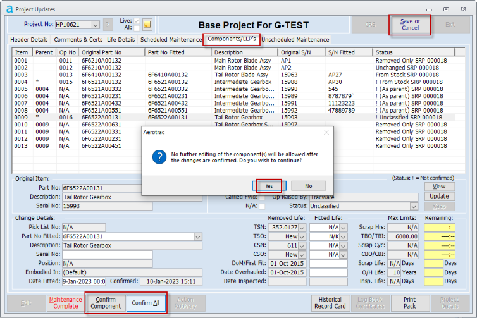Open the Project No dropdown
Image resolution: width=477 pixels, height=318 pixels.
(96, 25)
